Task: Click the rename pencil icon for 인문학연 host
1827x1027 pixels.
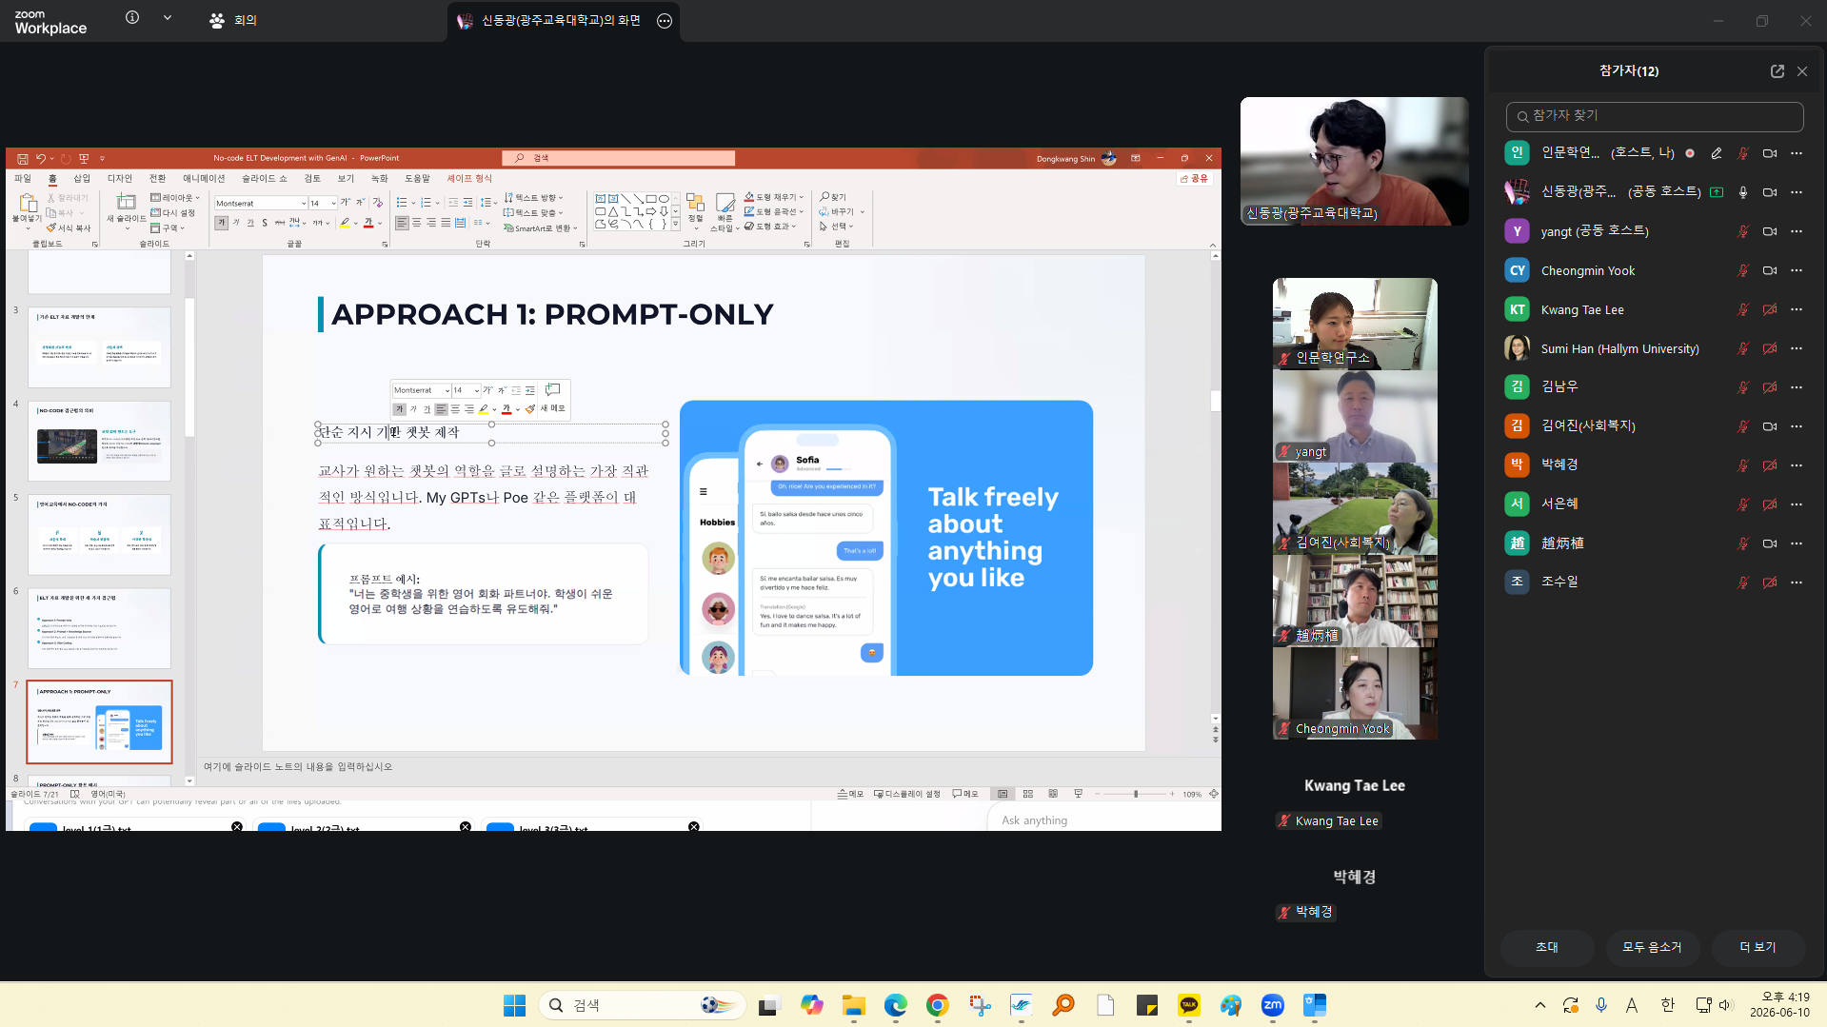Action: click(x=1716, y=153)
